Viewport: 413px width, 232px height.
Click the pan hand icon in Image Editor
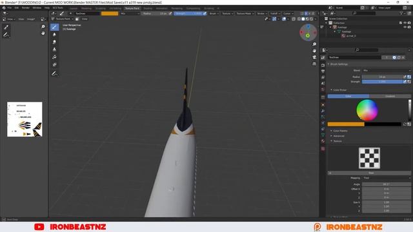[43, 33]
